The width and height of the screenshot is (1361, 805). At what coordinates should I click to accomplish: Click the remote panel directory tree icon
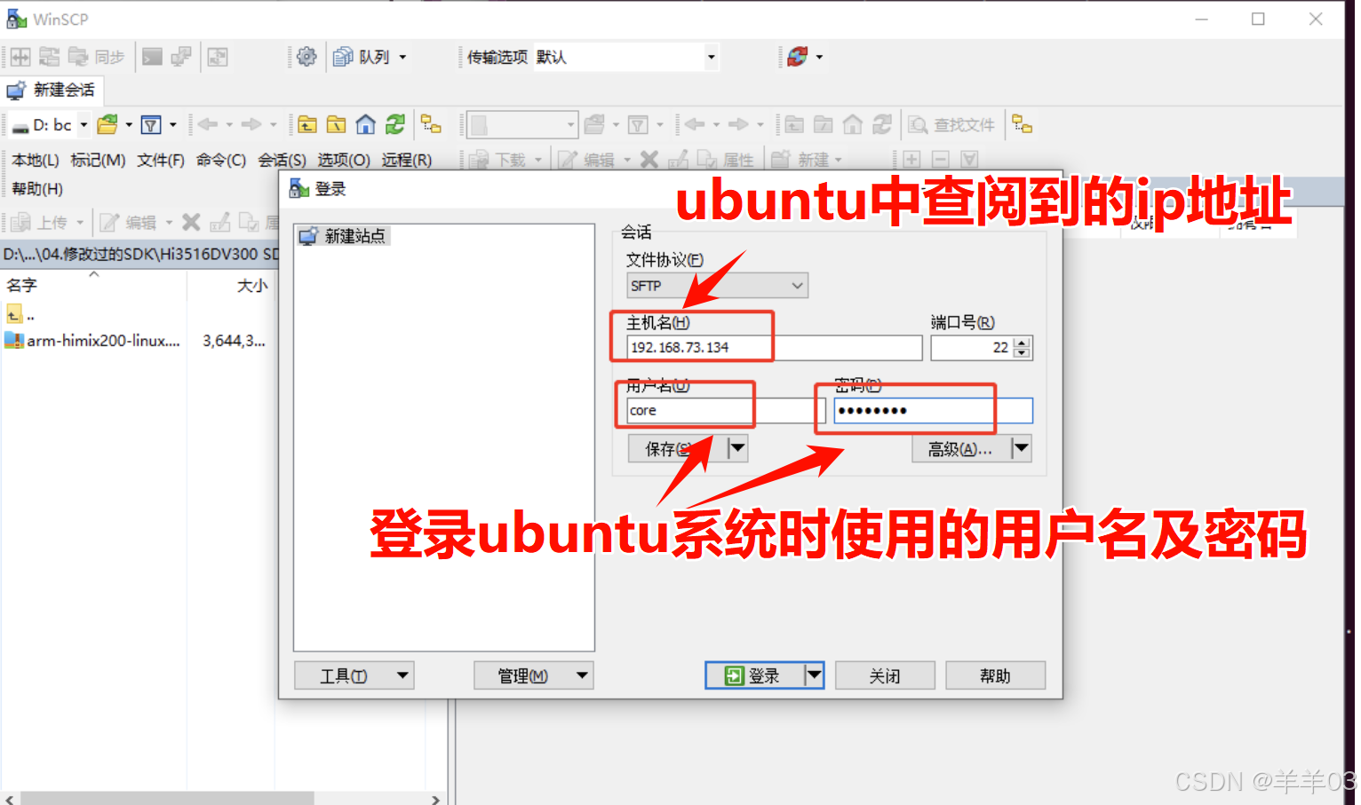pyautogui.click(x=1023, y=125)
